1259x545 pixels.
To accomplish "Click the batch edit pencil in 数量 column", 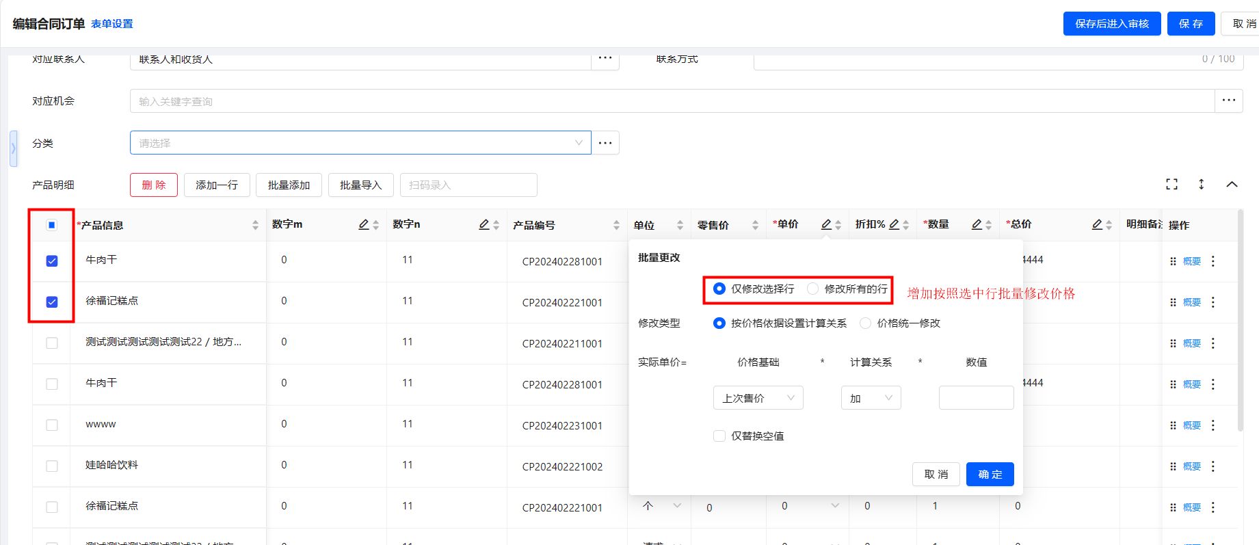I will (x=977, y=224).
